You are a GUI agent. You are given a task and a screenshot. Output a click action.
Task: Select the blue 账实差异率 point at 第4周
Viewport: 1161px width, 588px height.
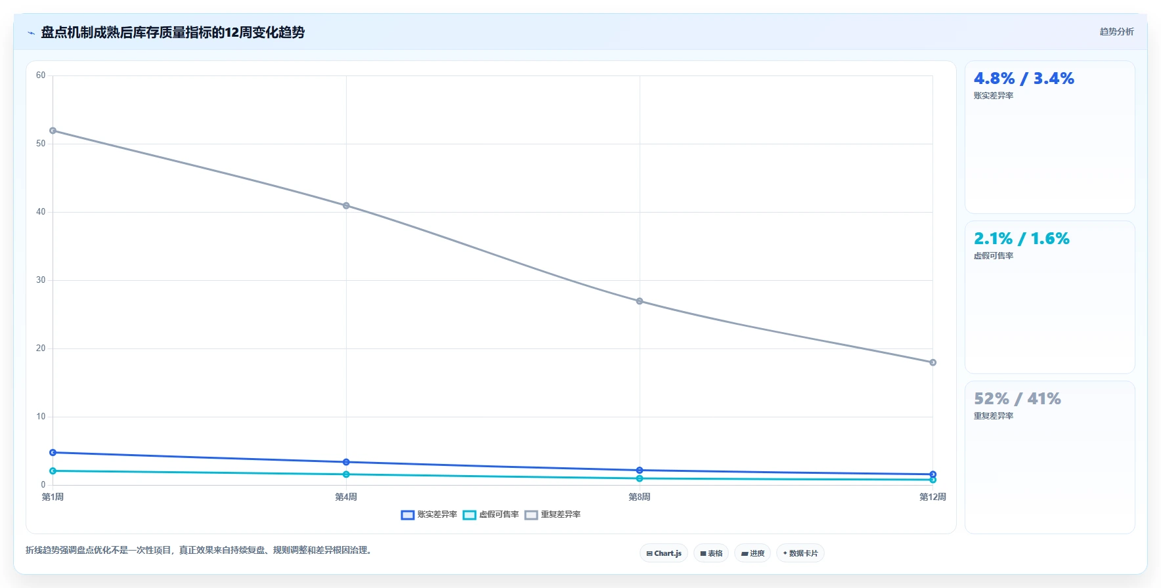pos(346,462)
